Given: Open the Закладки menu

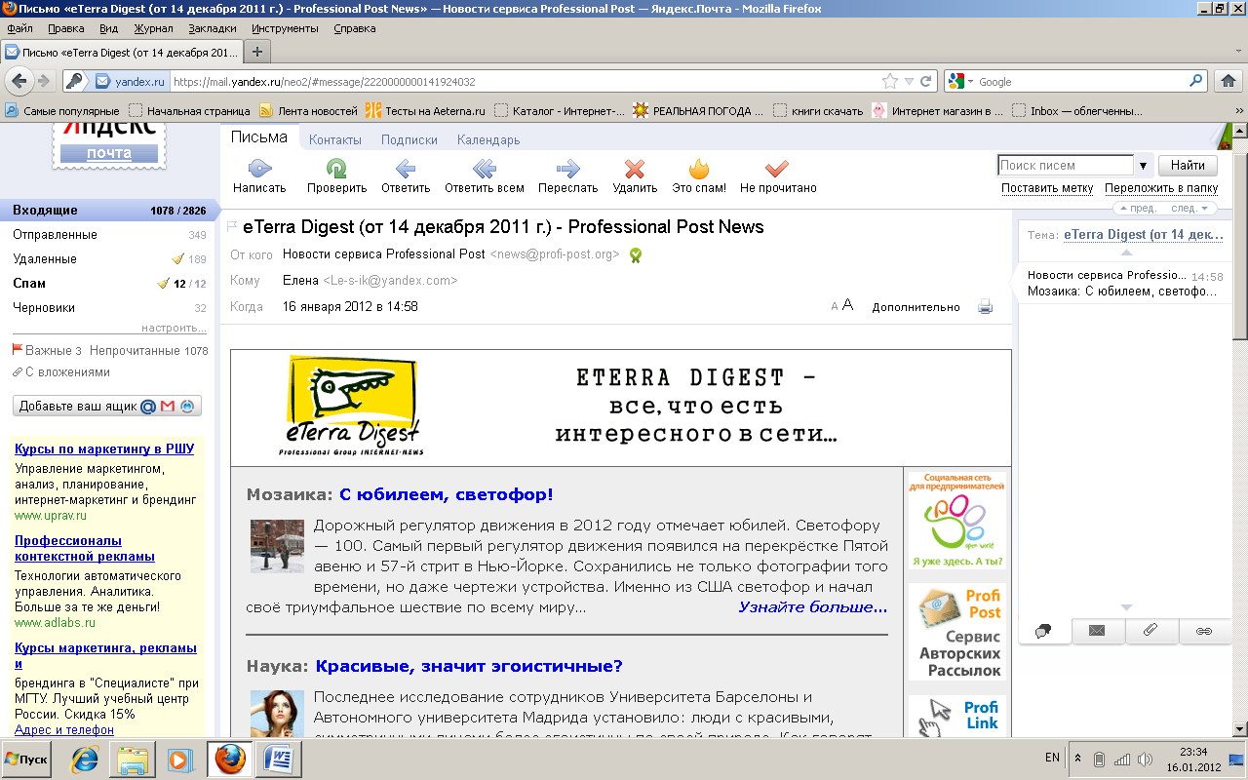Looking at the screenshot, I should pyautogui.click(x=213, y=28).
